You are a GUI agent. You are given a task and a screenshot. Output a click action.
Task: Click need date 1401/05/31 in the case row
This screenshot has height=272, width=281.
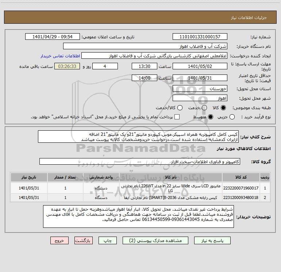(29, 198)
